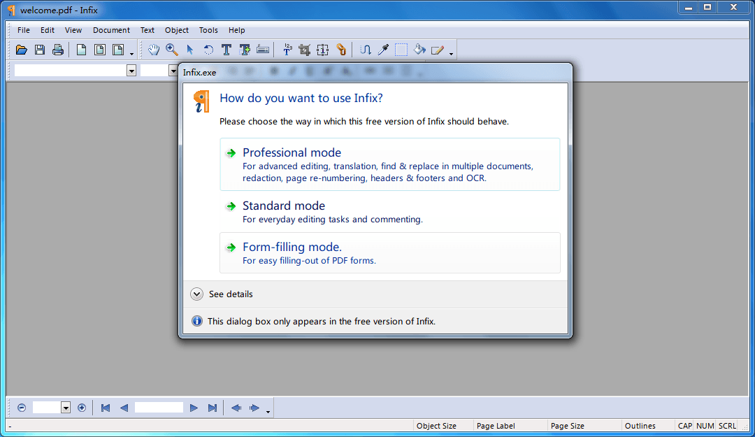The width and height of the screenshot is (755, 437).
Task: Choose the Text editing tool
Action: click(226, 50)
